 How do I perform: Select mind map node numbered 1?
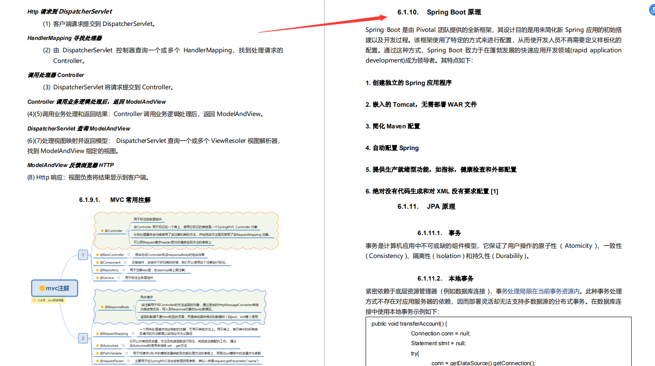[x=83, y=255]
